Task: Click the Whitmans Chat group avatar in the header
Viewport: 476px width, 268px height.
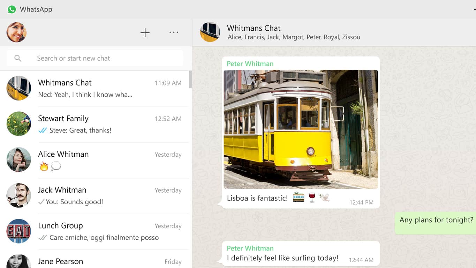Action: coord(210,32)
